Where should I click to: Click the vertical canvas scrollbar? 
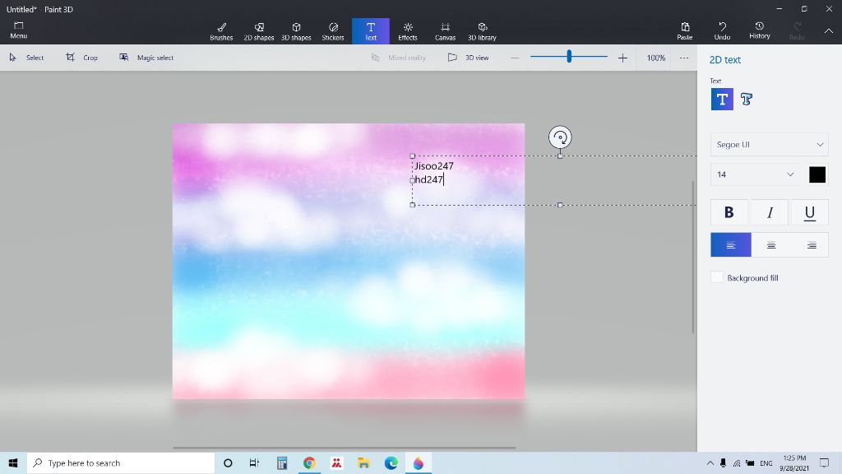(692, 257)
